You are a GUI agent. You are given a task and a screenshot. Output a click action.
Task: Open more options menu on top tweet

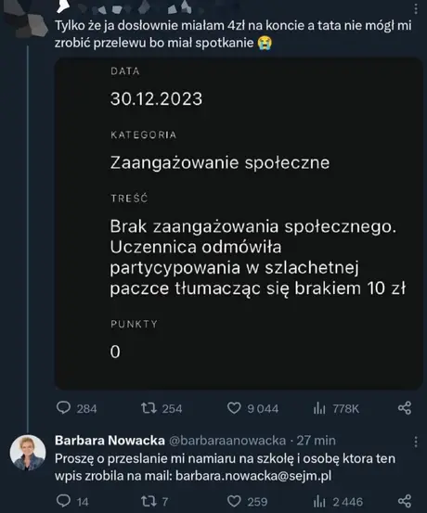416,9
